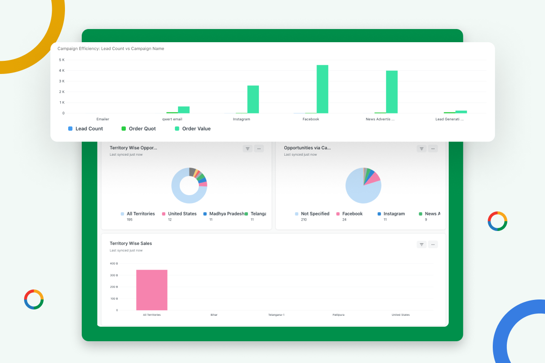Open more options on Territory Wise Sales card
Image resolution: width=545 pixels, height=363 pixels.
point(433,245)
